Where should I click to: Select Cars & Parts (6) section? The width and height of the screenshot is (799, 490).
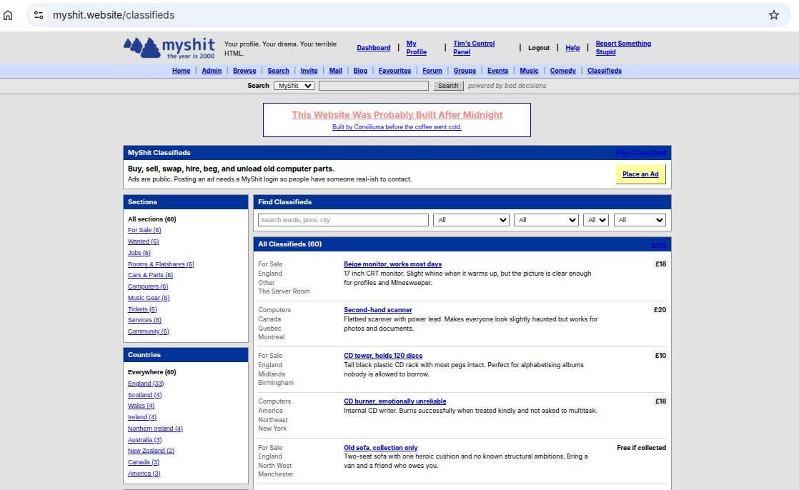click(x=150, y=275)
